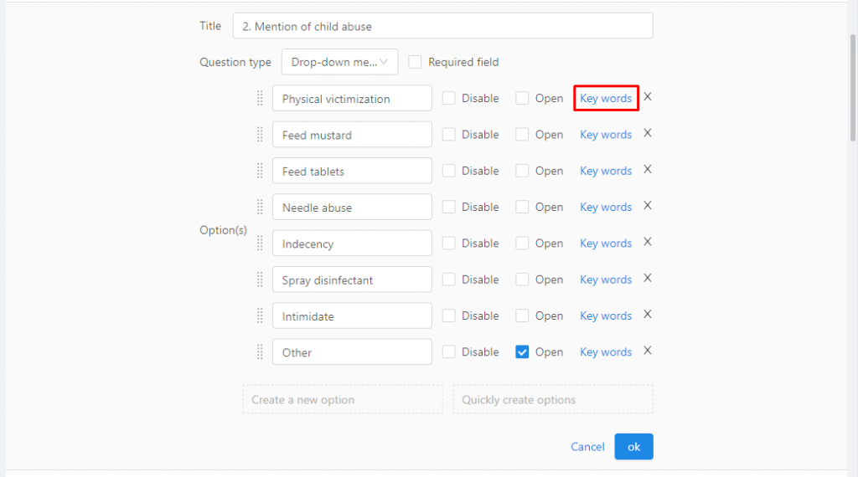Viewport: 858px width, 477px height.
Task: Select the drag handle for Intimidate option
Action: (x=260, y=316)
